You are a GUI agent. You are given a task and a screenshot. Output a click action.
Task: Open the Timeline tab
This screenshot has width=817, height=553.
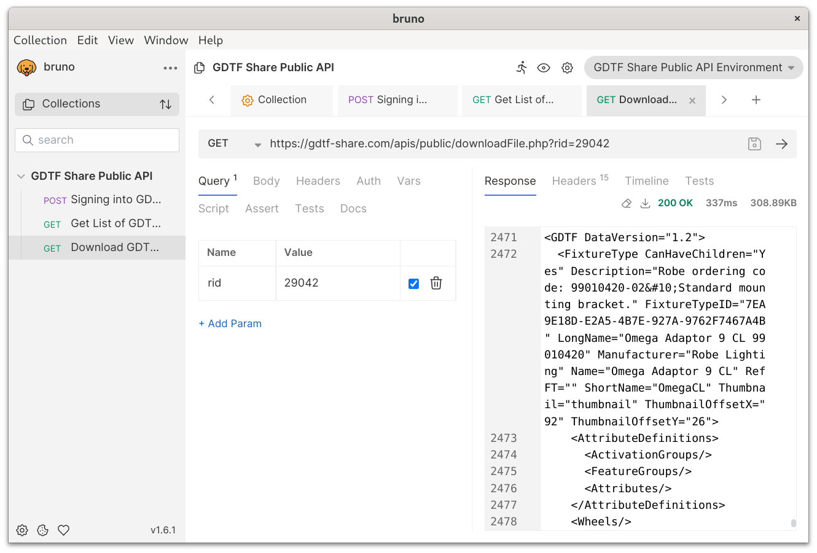[x=647, y=181]
